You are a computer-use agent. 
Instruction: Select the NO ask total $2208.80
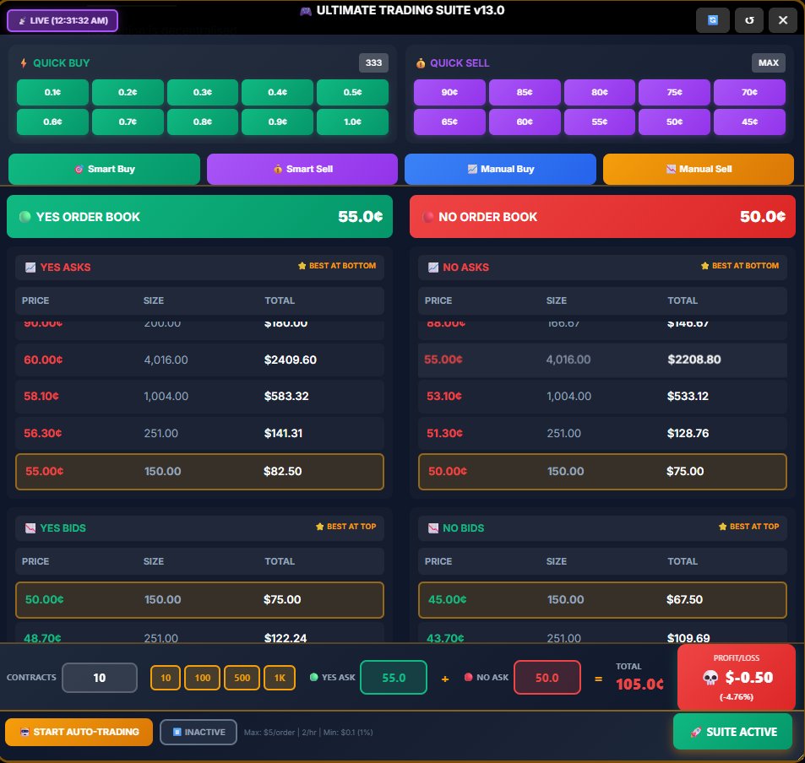point(694,360)
